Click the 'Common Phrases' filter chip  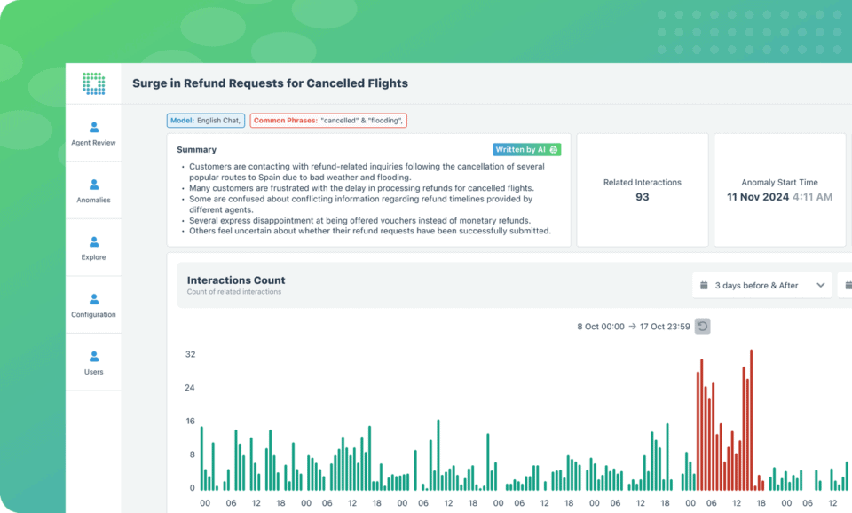coord(328,120)
